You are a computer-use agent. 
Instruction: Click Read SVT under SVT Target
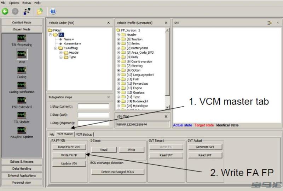tap(166, 155)
